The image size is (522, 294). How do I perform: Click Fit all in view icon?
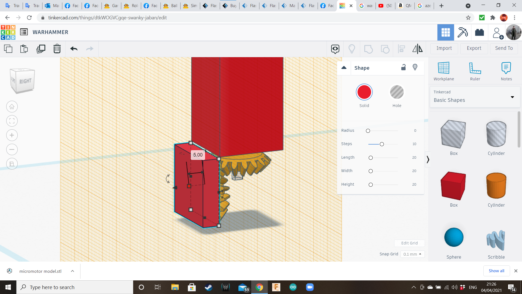click(12, 121)
